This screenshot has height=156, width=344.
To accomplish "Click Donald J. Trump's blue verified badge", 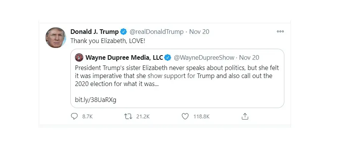I will 124,32.
